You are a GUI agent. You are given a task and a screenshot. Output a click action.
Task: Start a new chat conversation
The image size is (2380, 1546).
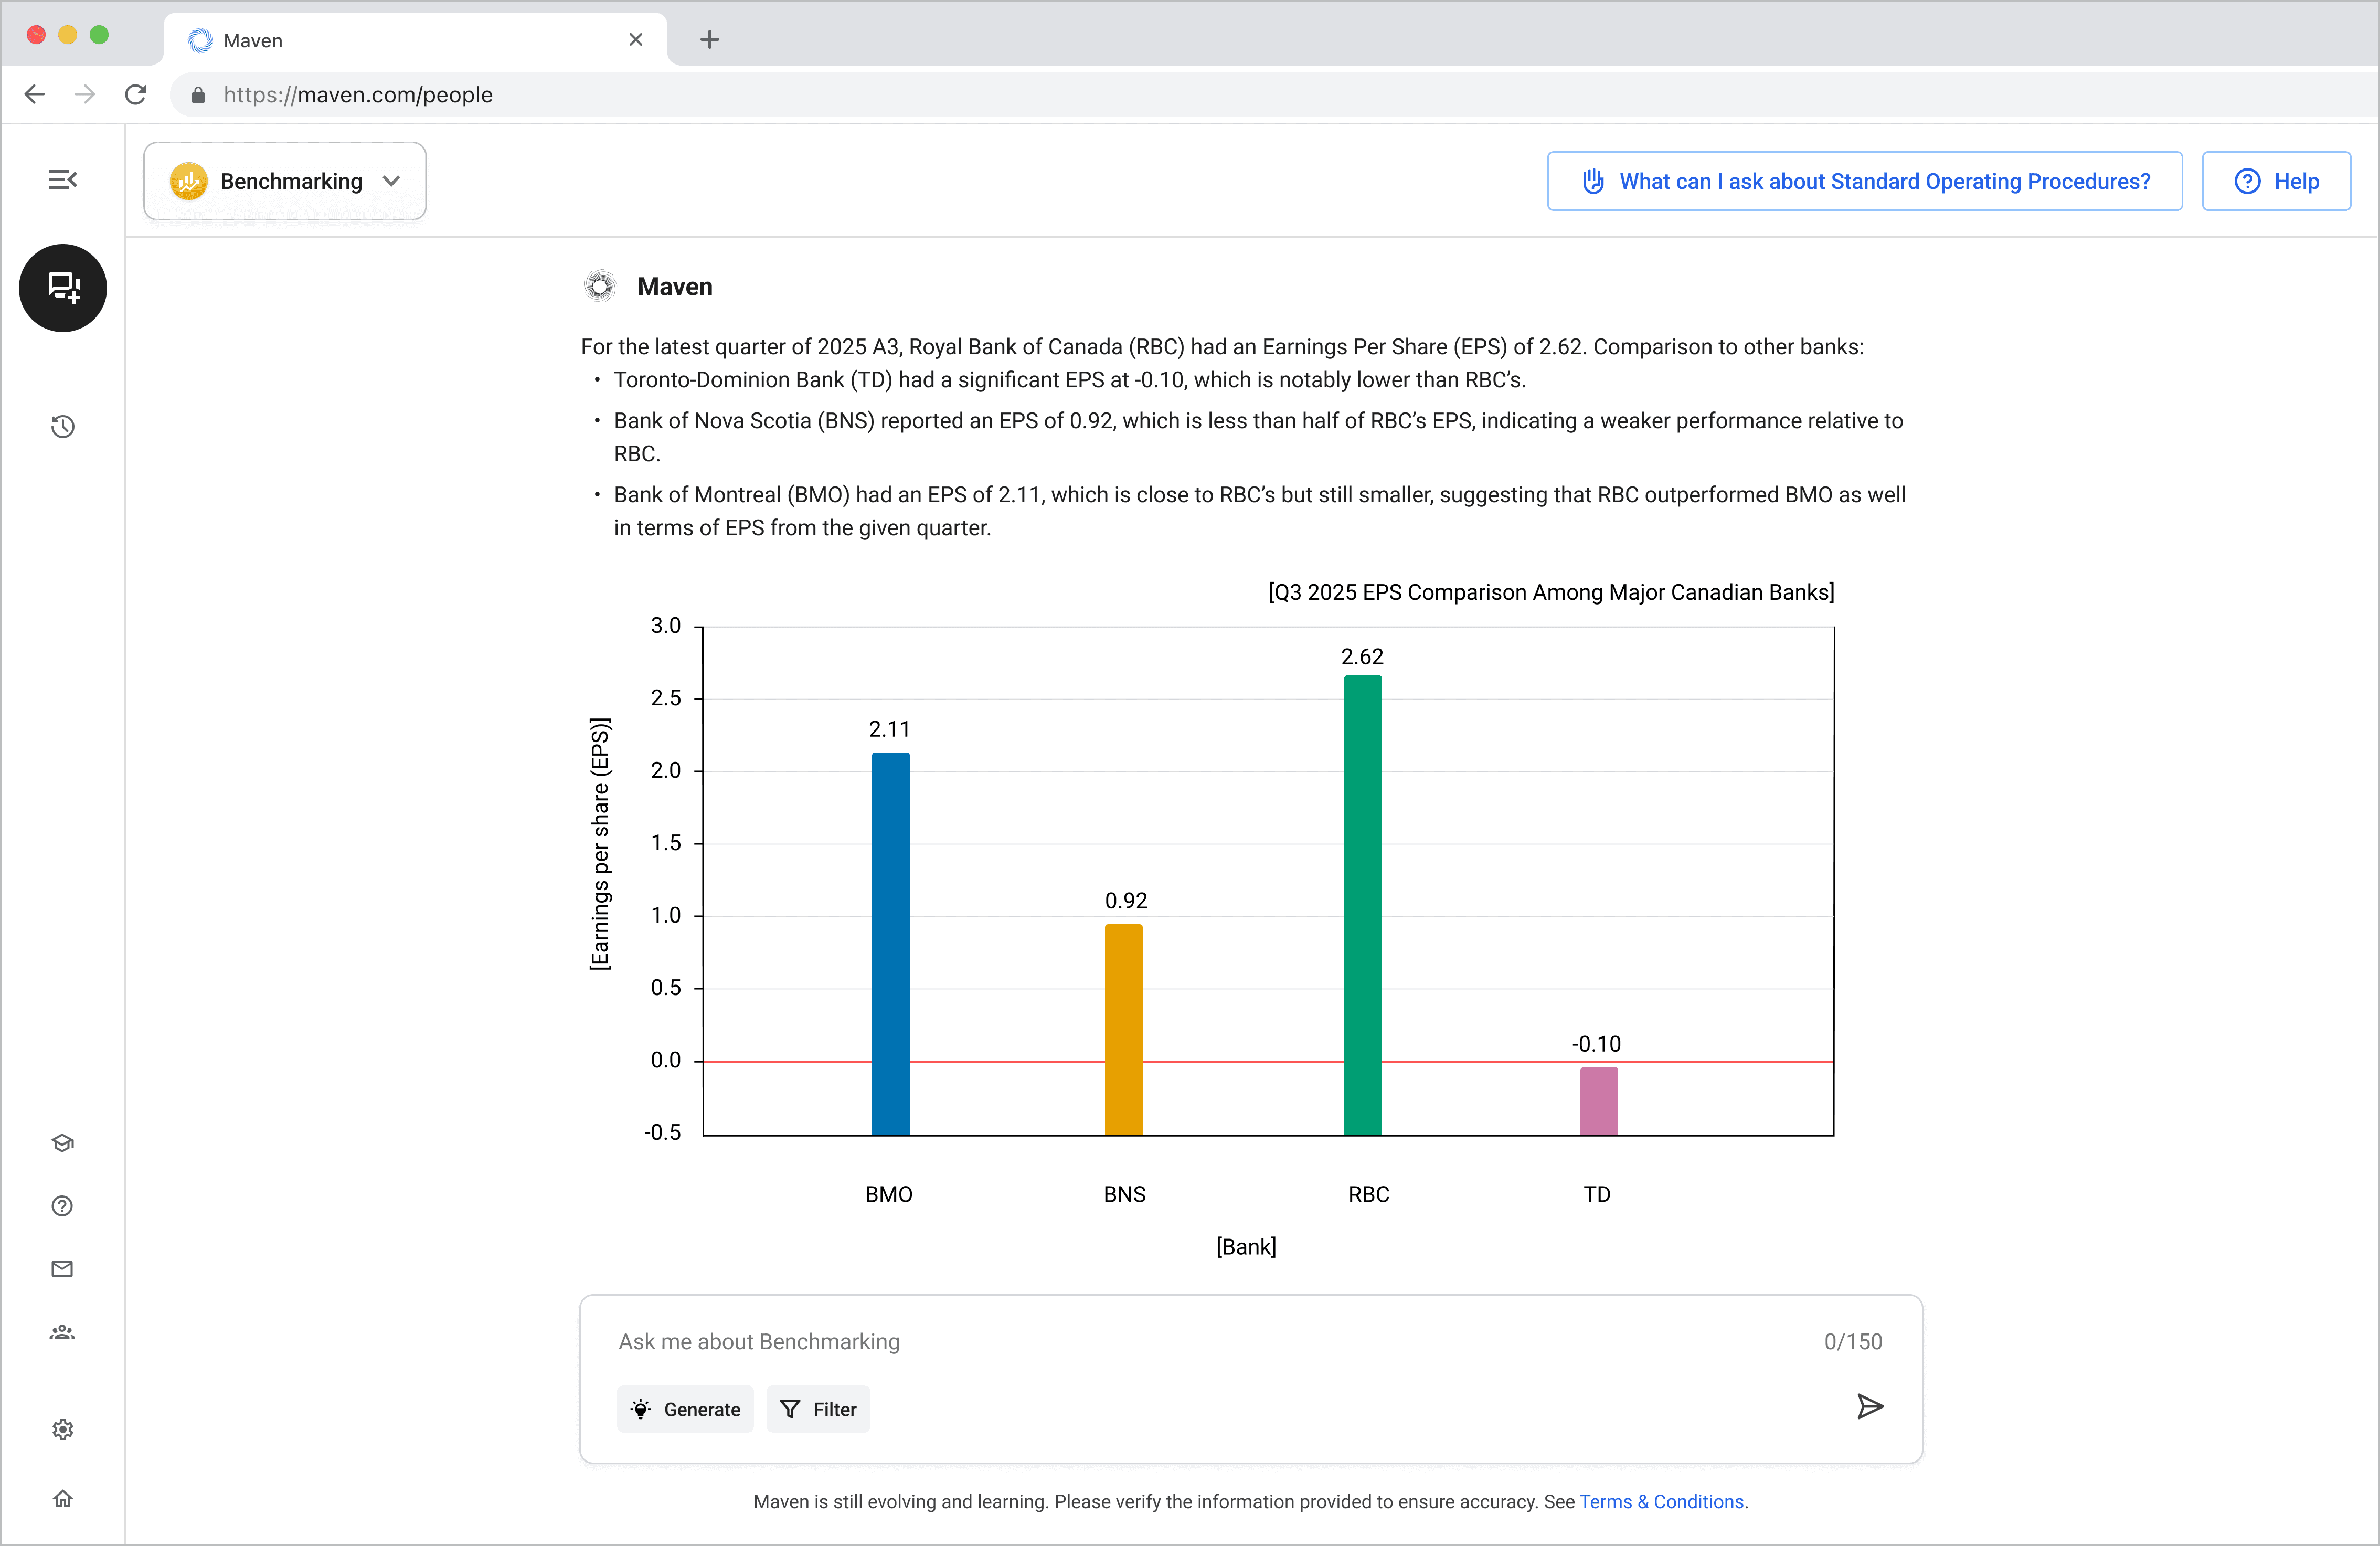[x=63, y=288]
